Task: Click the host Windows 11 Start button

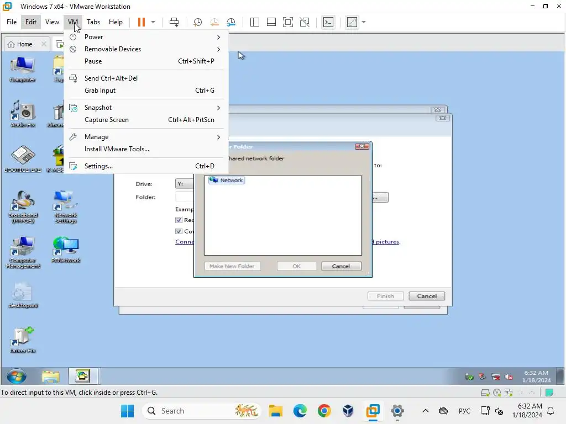Action: (x=127, y=411)
